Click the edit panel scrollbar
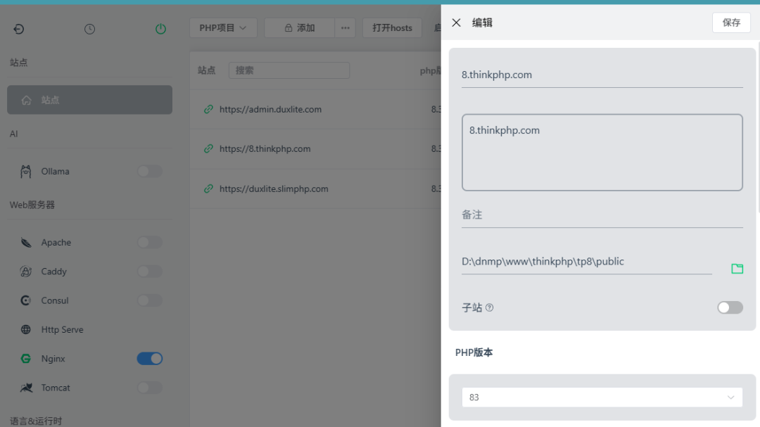 (758, 126)
